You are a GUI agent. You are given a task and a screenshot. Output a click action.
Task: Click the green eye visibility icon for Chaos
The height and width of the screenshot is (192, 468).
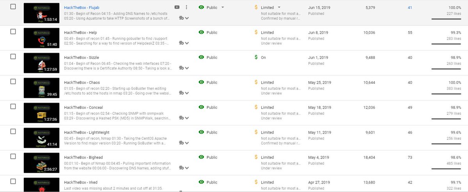(x=201, y=82)
